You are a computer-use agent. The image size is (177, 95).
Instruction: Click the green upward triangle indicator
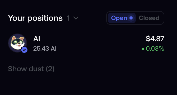(x=143, y=49)
